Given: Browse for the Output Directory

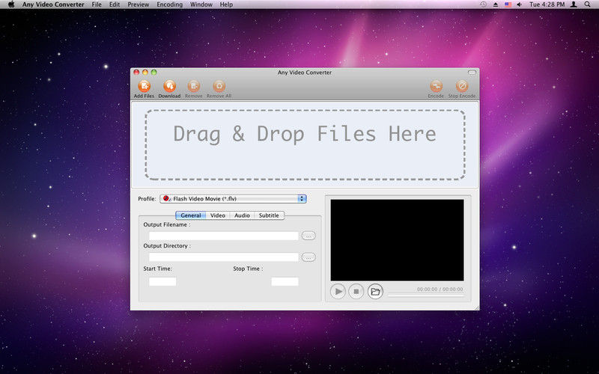Looking at the screenshot, I should pyautogui.click(x=308, y=257).
